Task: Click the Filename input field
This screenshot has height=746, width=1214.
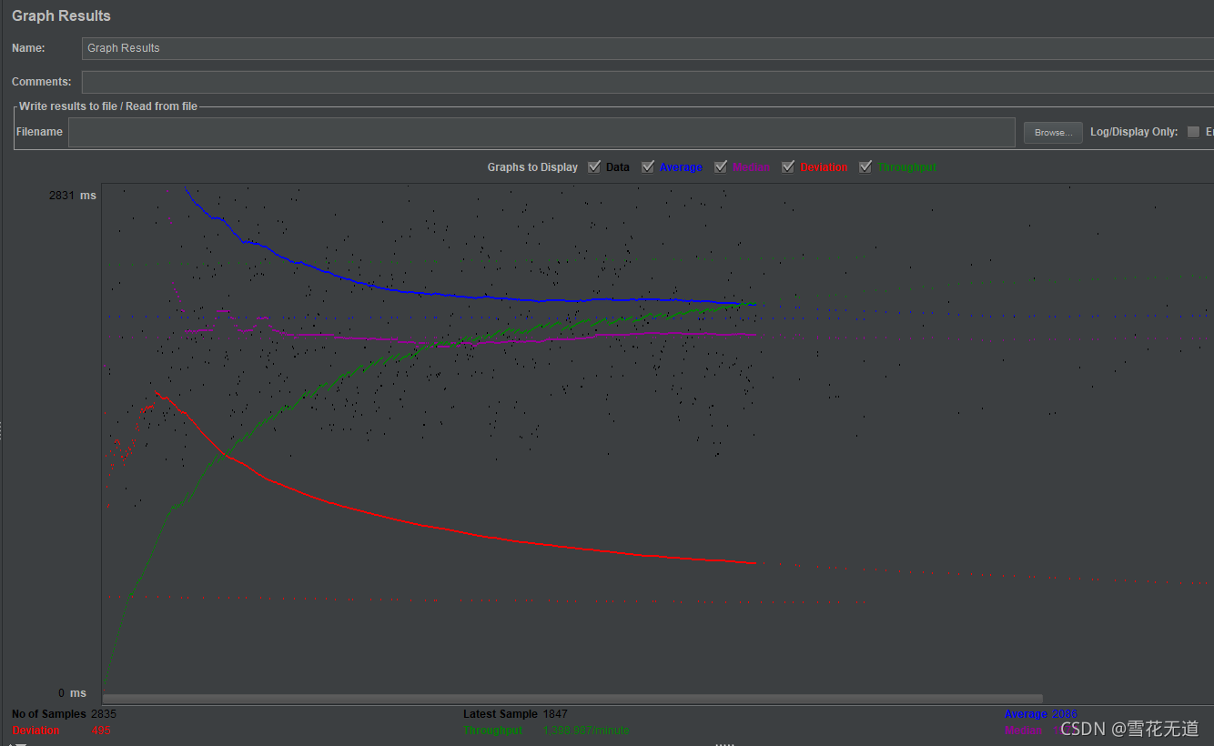Action: coord(541,132)
